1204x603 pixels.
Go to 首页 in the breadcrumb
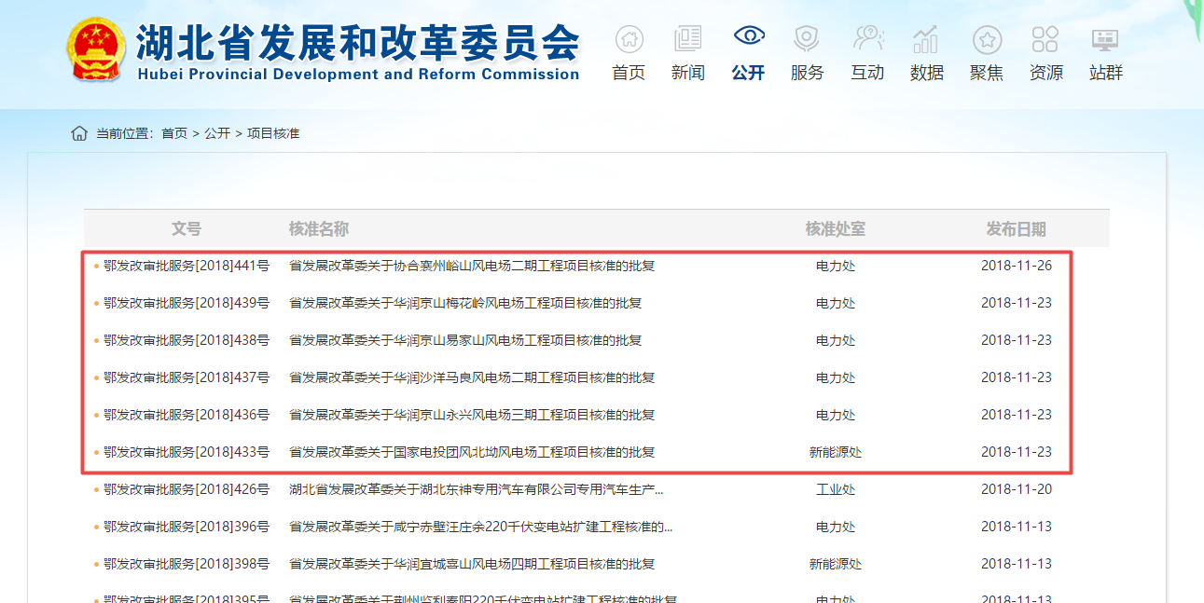click(174, 133)
